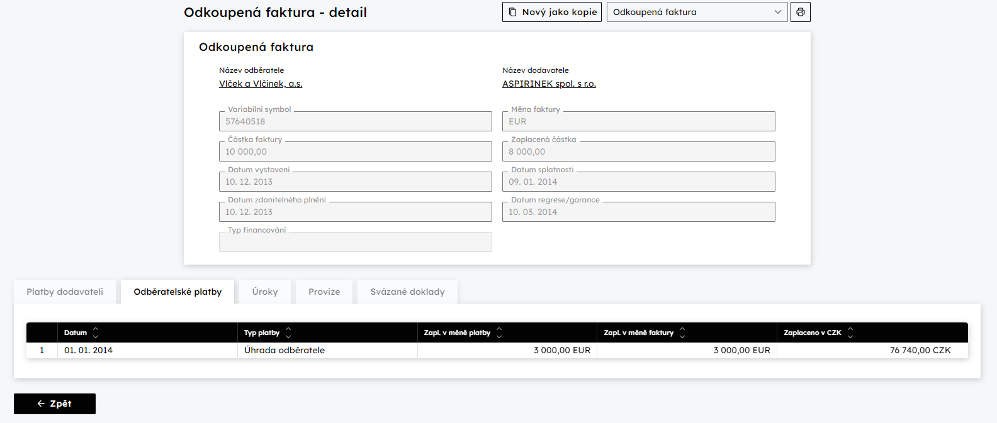997x423 pixels.
Task: Click the Zaplacená částka field
Action: 639,151
